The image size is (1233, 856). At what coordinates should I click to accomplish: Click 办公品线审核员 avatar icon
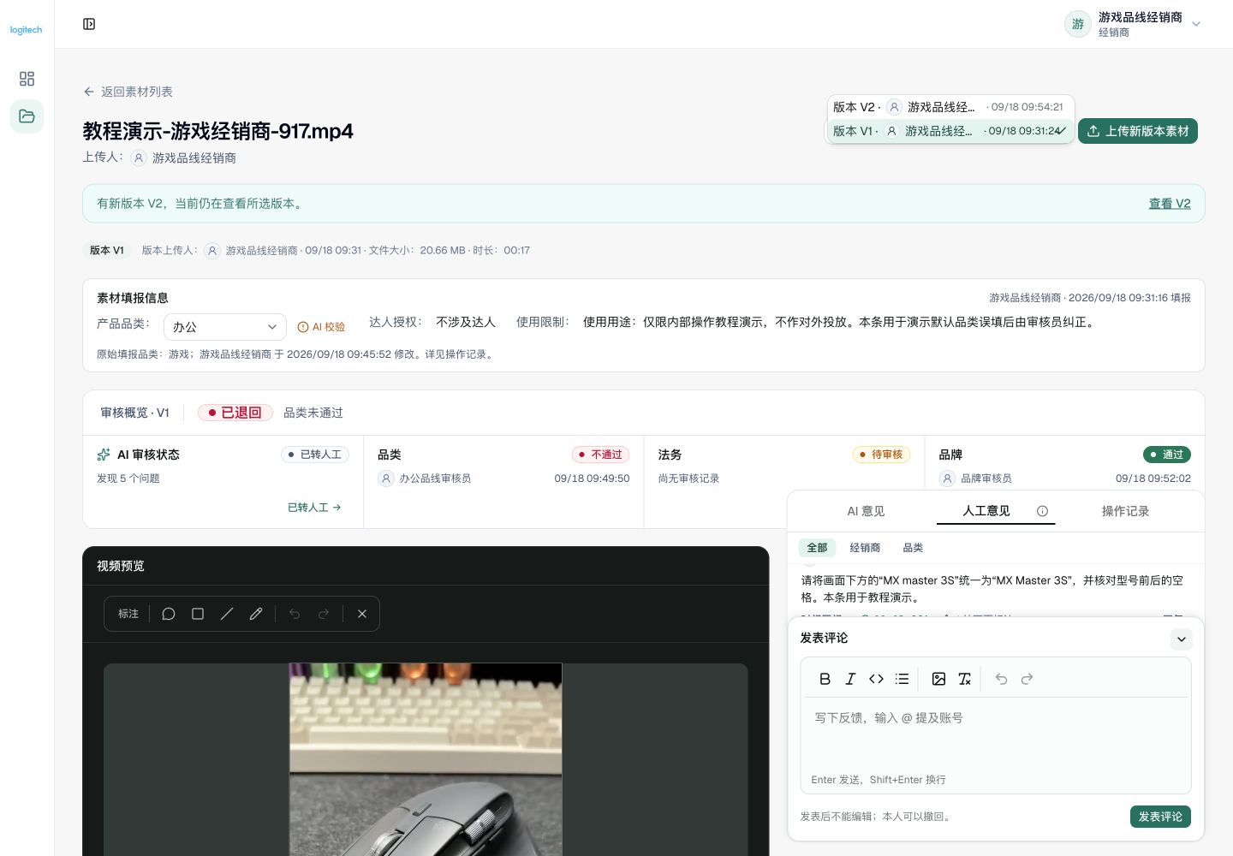tap(386, 479)
